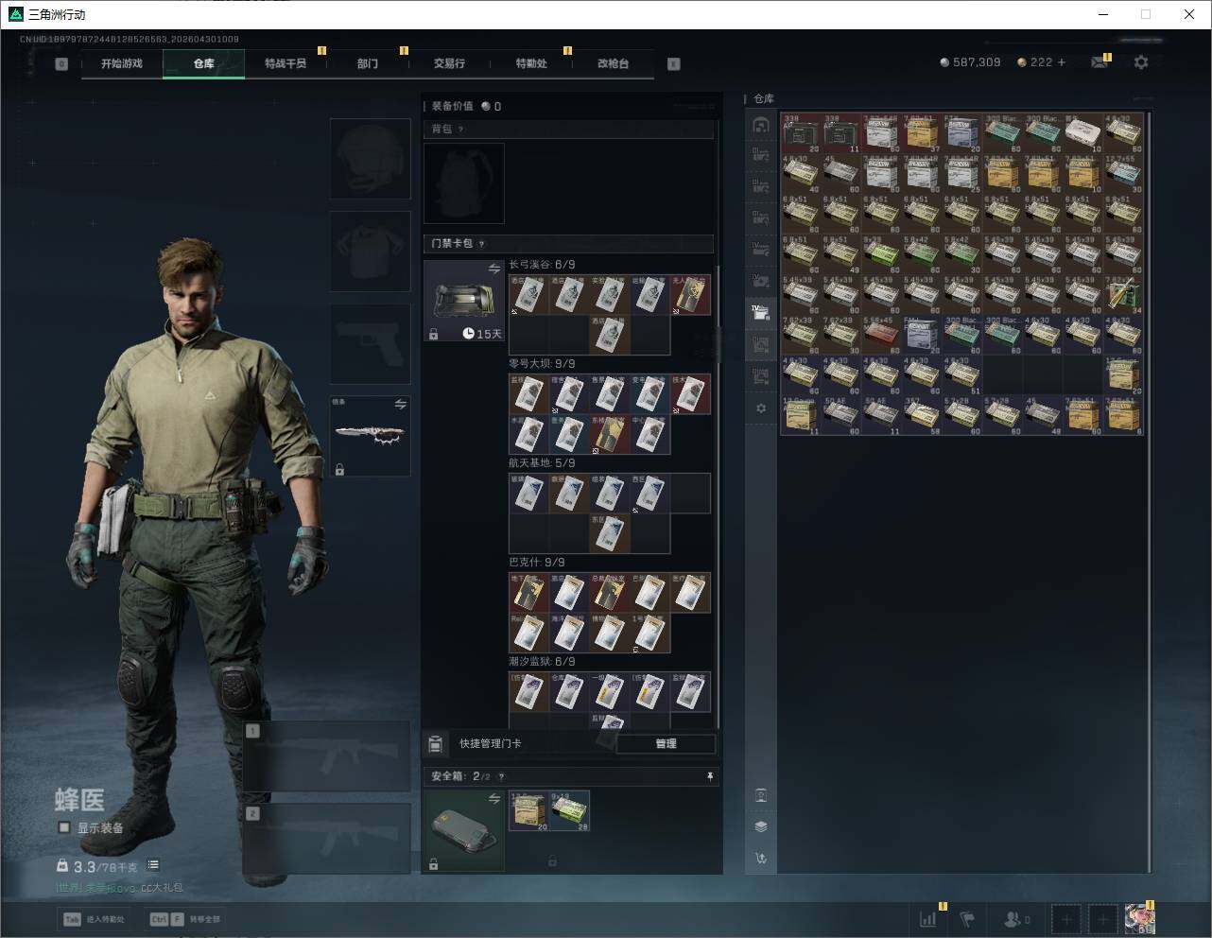This screenshot has width=1212, height=938.
Task: Select the empty pistol slot
Action: (370, 344)
